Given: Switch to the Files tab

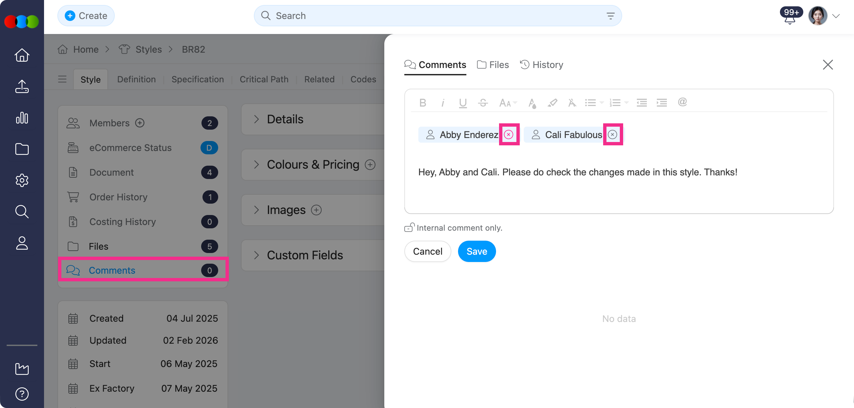Looking at the screenshot, I should (x=493, y=65).
